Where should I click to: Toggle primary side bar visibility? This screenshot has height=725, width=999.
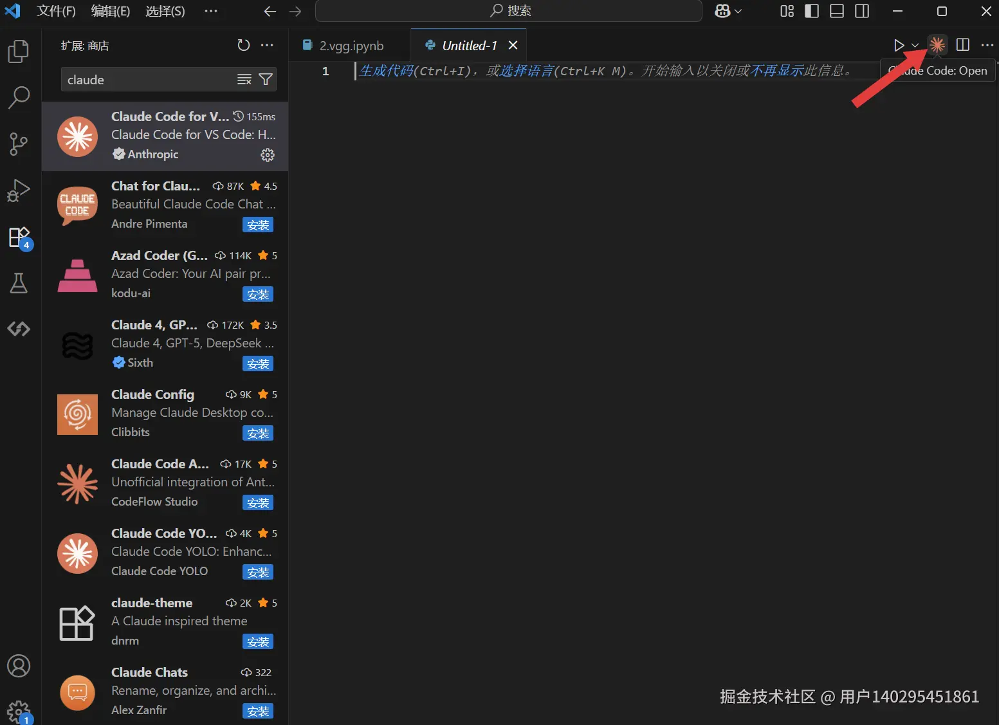click(812, 11)
